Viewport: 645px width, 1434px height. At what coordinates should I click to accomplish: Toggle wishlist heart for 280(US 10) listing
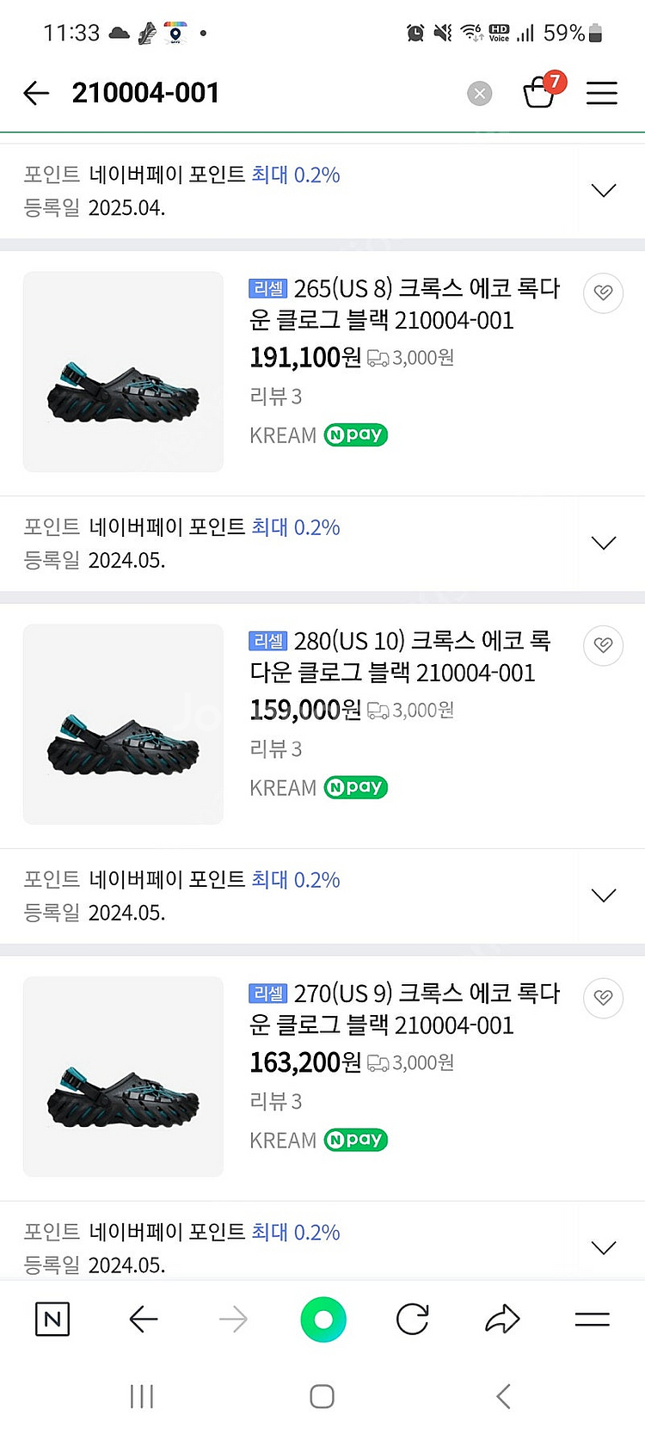click(603, 645)
